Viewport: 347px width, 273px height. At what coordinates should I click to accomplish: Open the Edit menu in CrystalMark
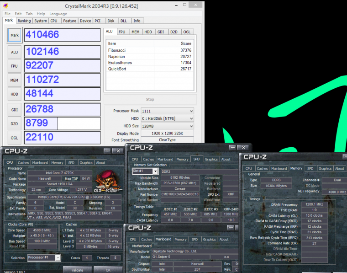(18, 14)
